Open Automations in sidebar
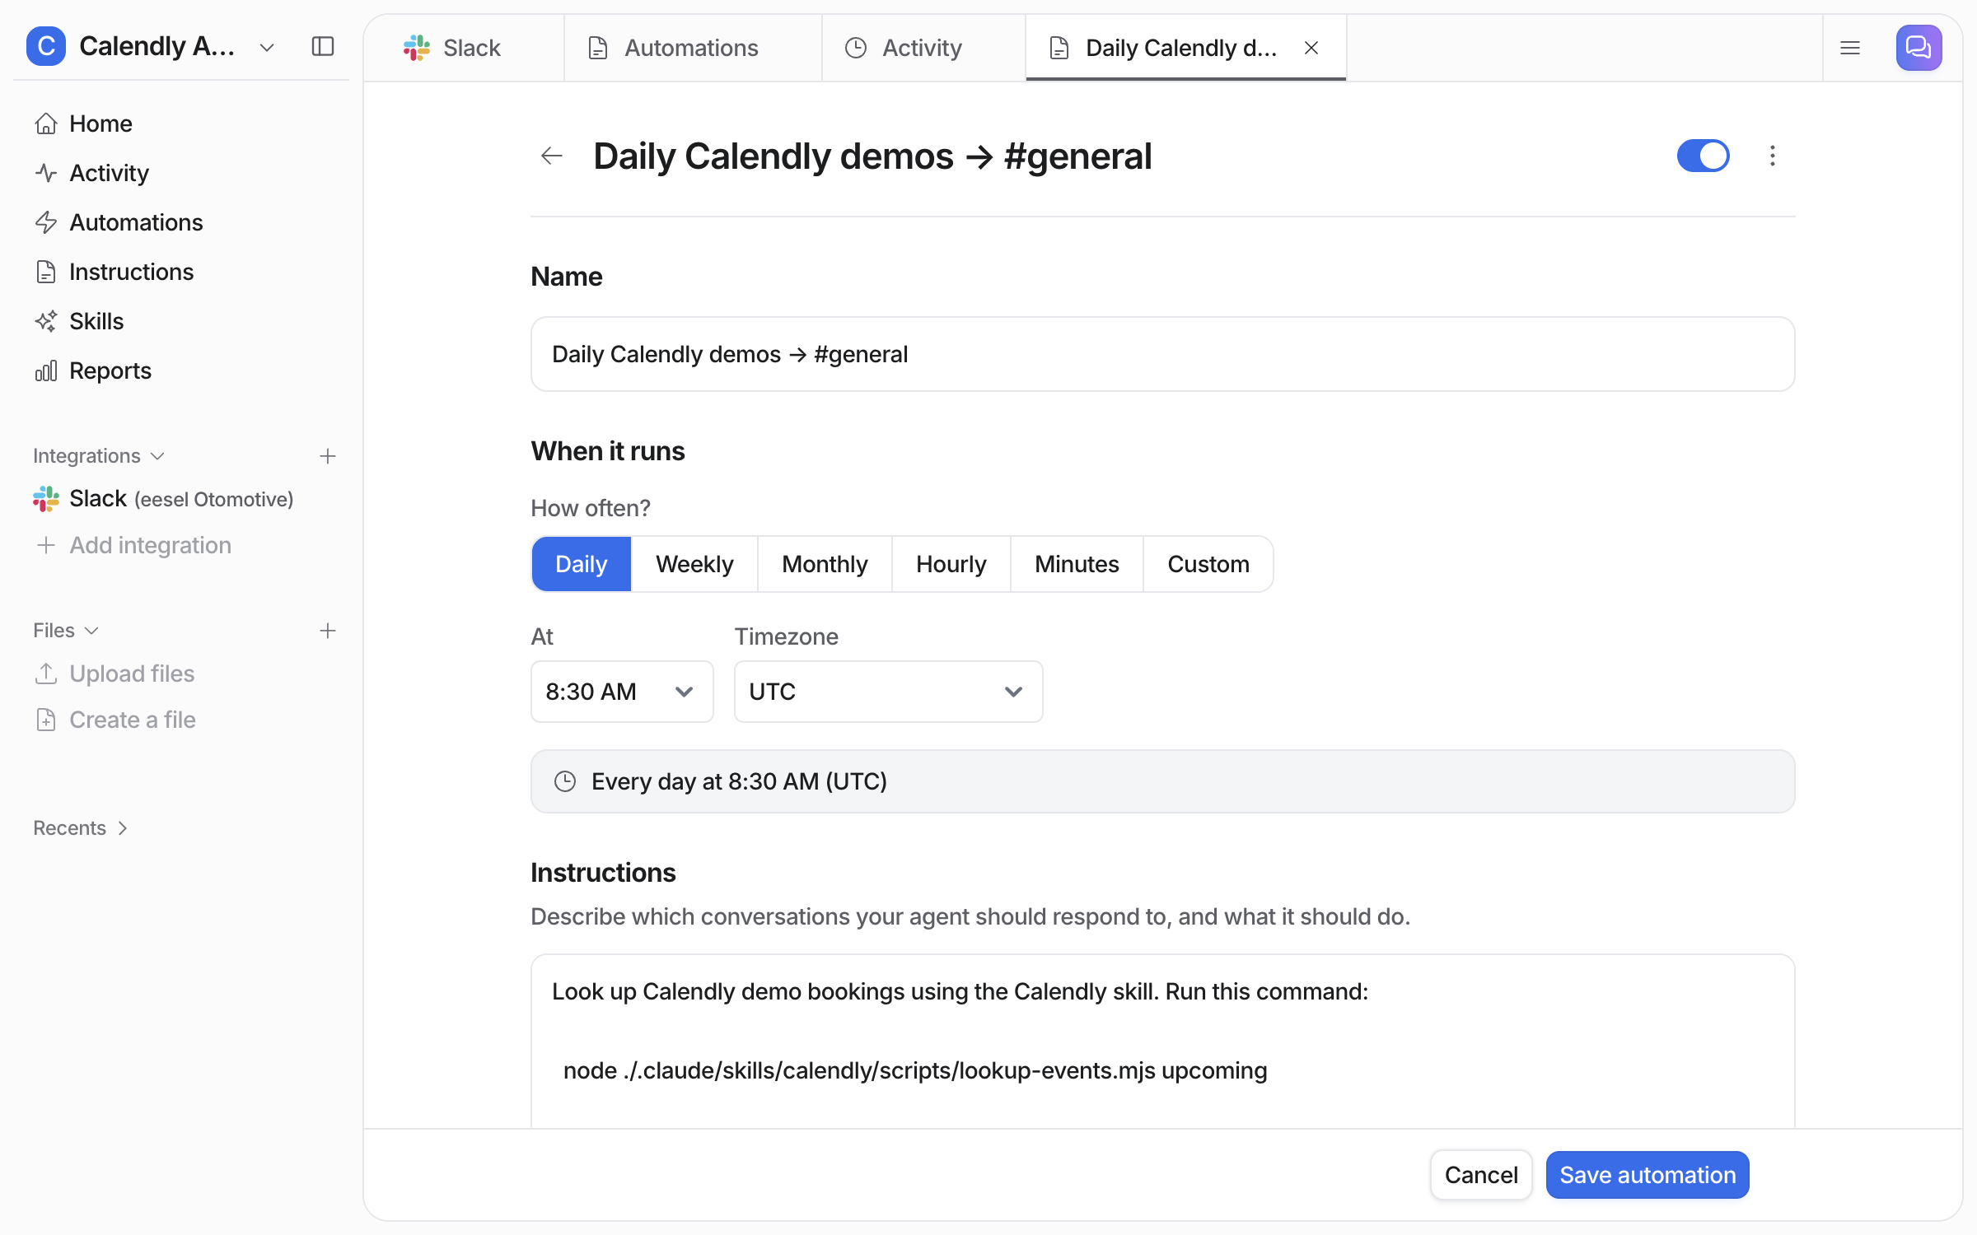 click(118, 222)
